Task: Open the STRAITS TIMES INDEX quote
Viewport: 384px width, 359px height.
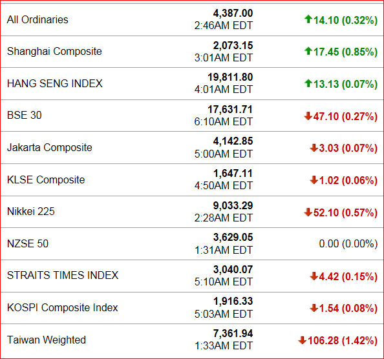Action: tap(63, 275)
